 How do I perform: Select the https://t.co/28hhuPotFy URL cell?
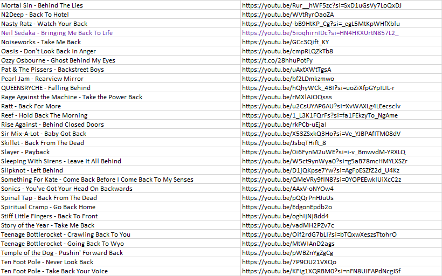(341, 60)
